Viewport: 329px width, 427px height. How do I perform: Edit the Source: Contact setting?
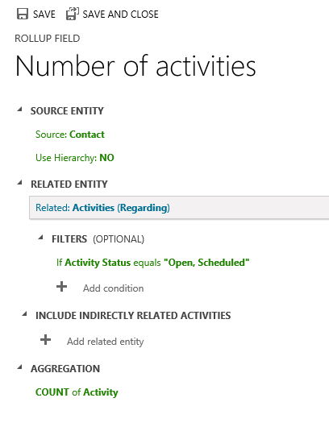(70, 135)
